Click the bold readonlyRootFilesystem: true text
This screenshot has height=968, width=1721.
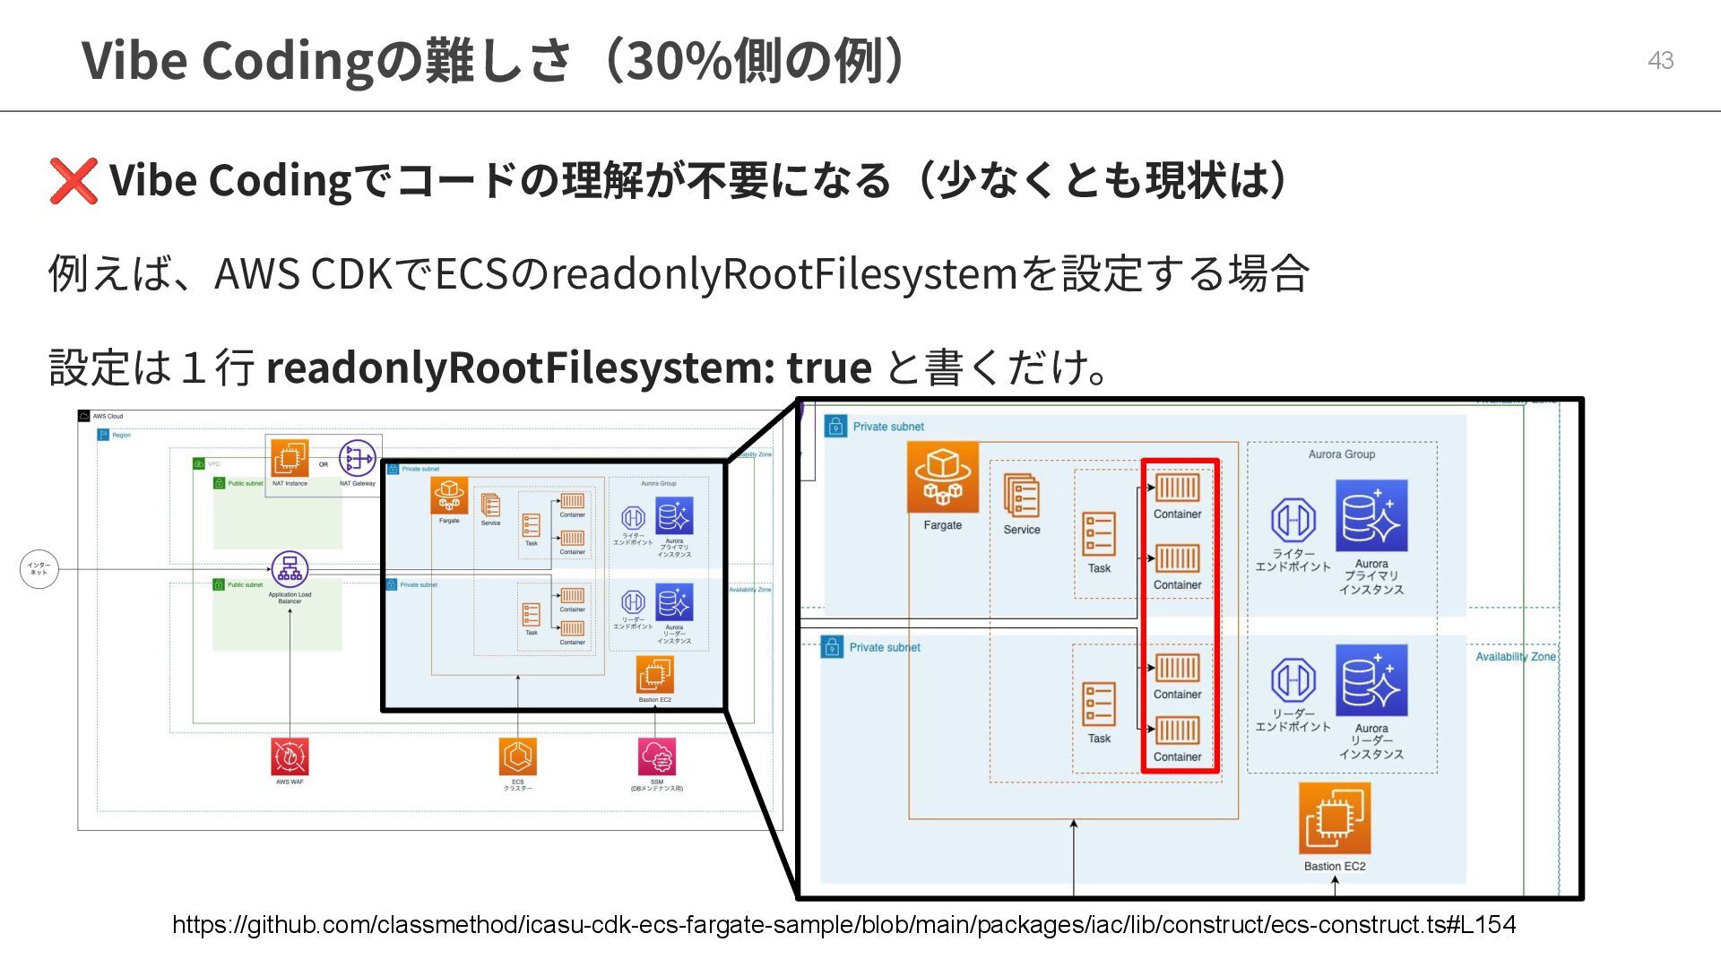pos(568,367)
